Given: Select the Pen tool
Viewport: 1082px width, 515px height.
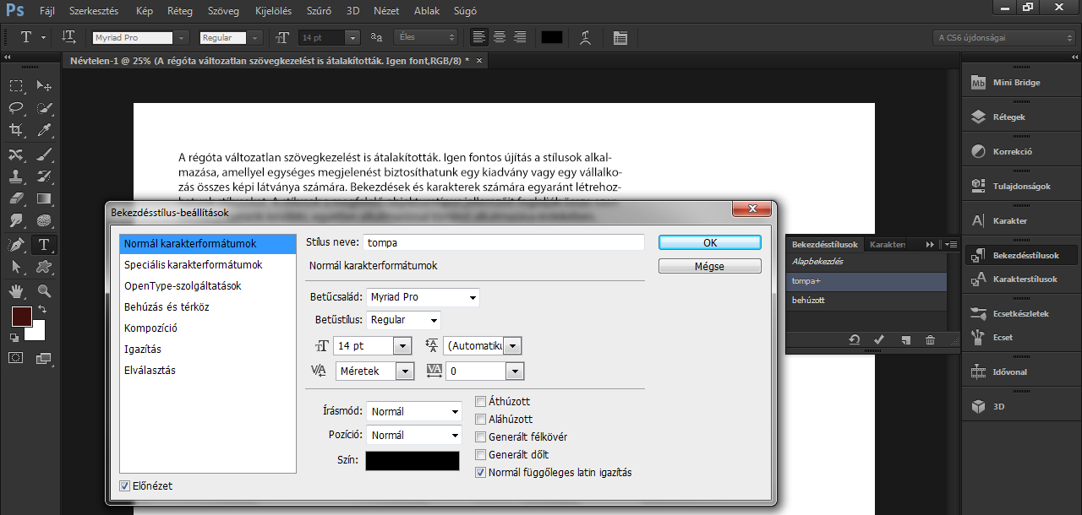Looking at the screenshot, I should tap(16, 245).
